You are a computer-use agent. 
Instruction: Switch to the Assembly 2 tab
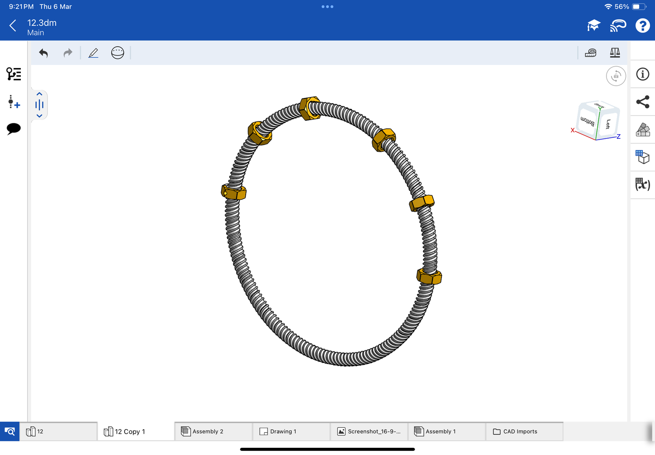[213, 431]
